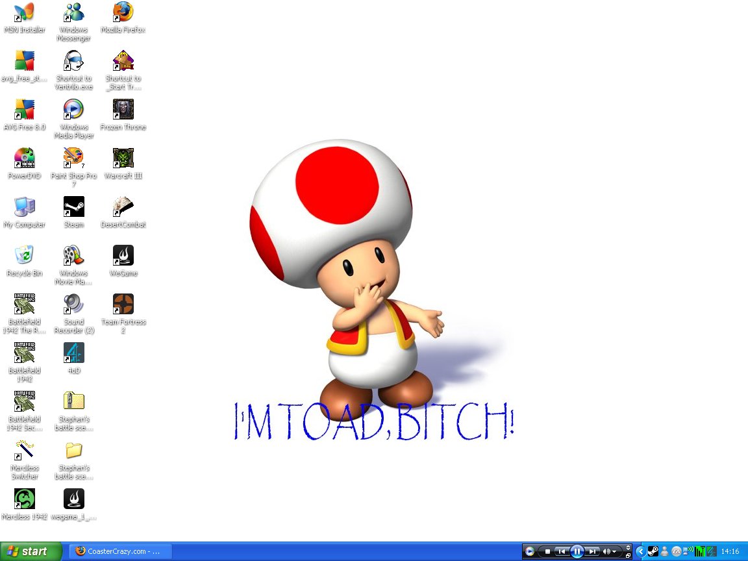Launch Paint Shop Pro 7 shortcut
This screenshot has height=561, width=748.
[x=73, y=168]
